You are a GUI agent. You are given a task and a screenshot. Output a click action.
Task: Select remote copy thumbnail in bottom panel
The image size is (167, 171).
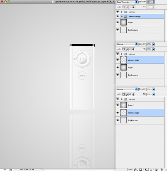point(124,113)
